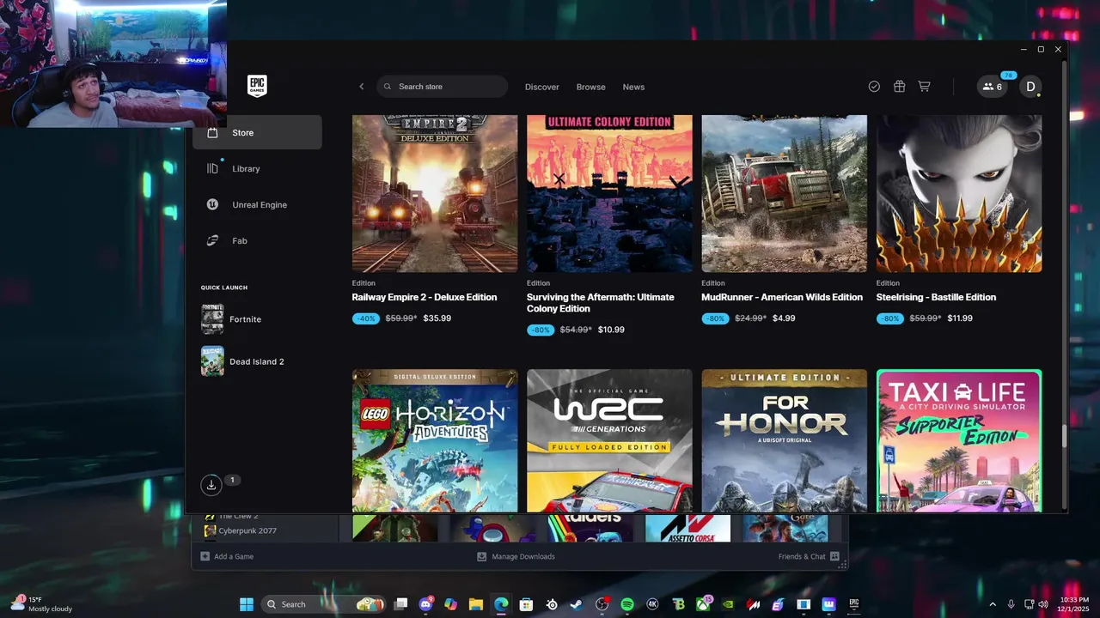Open the News tab
Image resolution: width=1100 pixels, height=618 pixels.
click(x=633, y=87)
